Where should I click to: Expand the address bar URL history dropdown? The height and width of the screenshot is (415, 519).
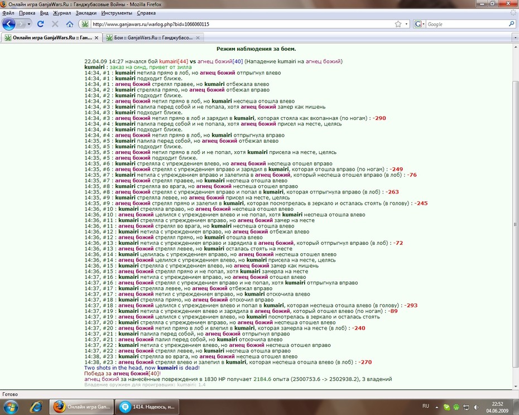click(406, 24)
